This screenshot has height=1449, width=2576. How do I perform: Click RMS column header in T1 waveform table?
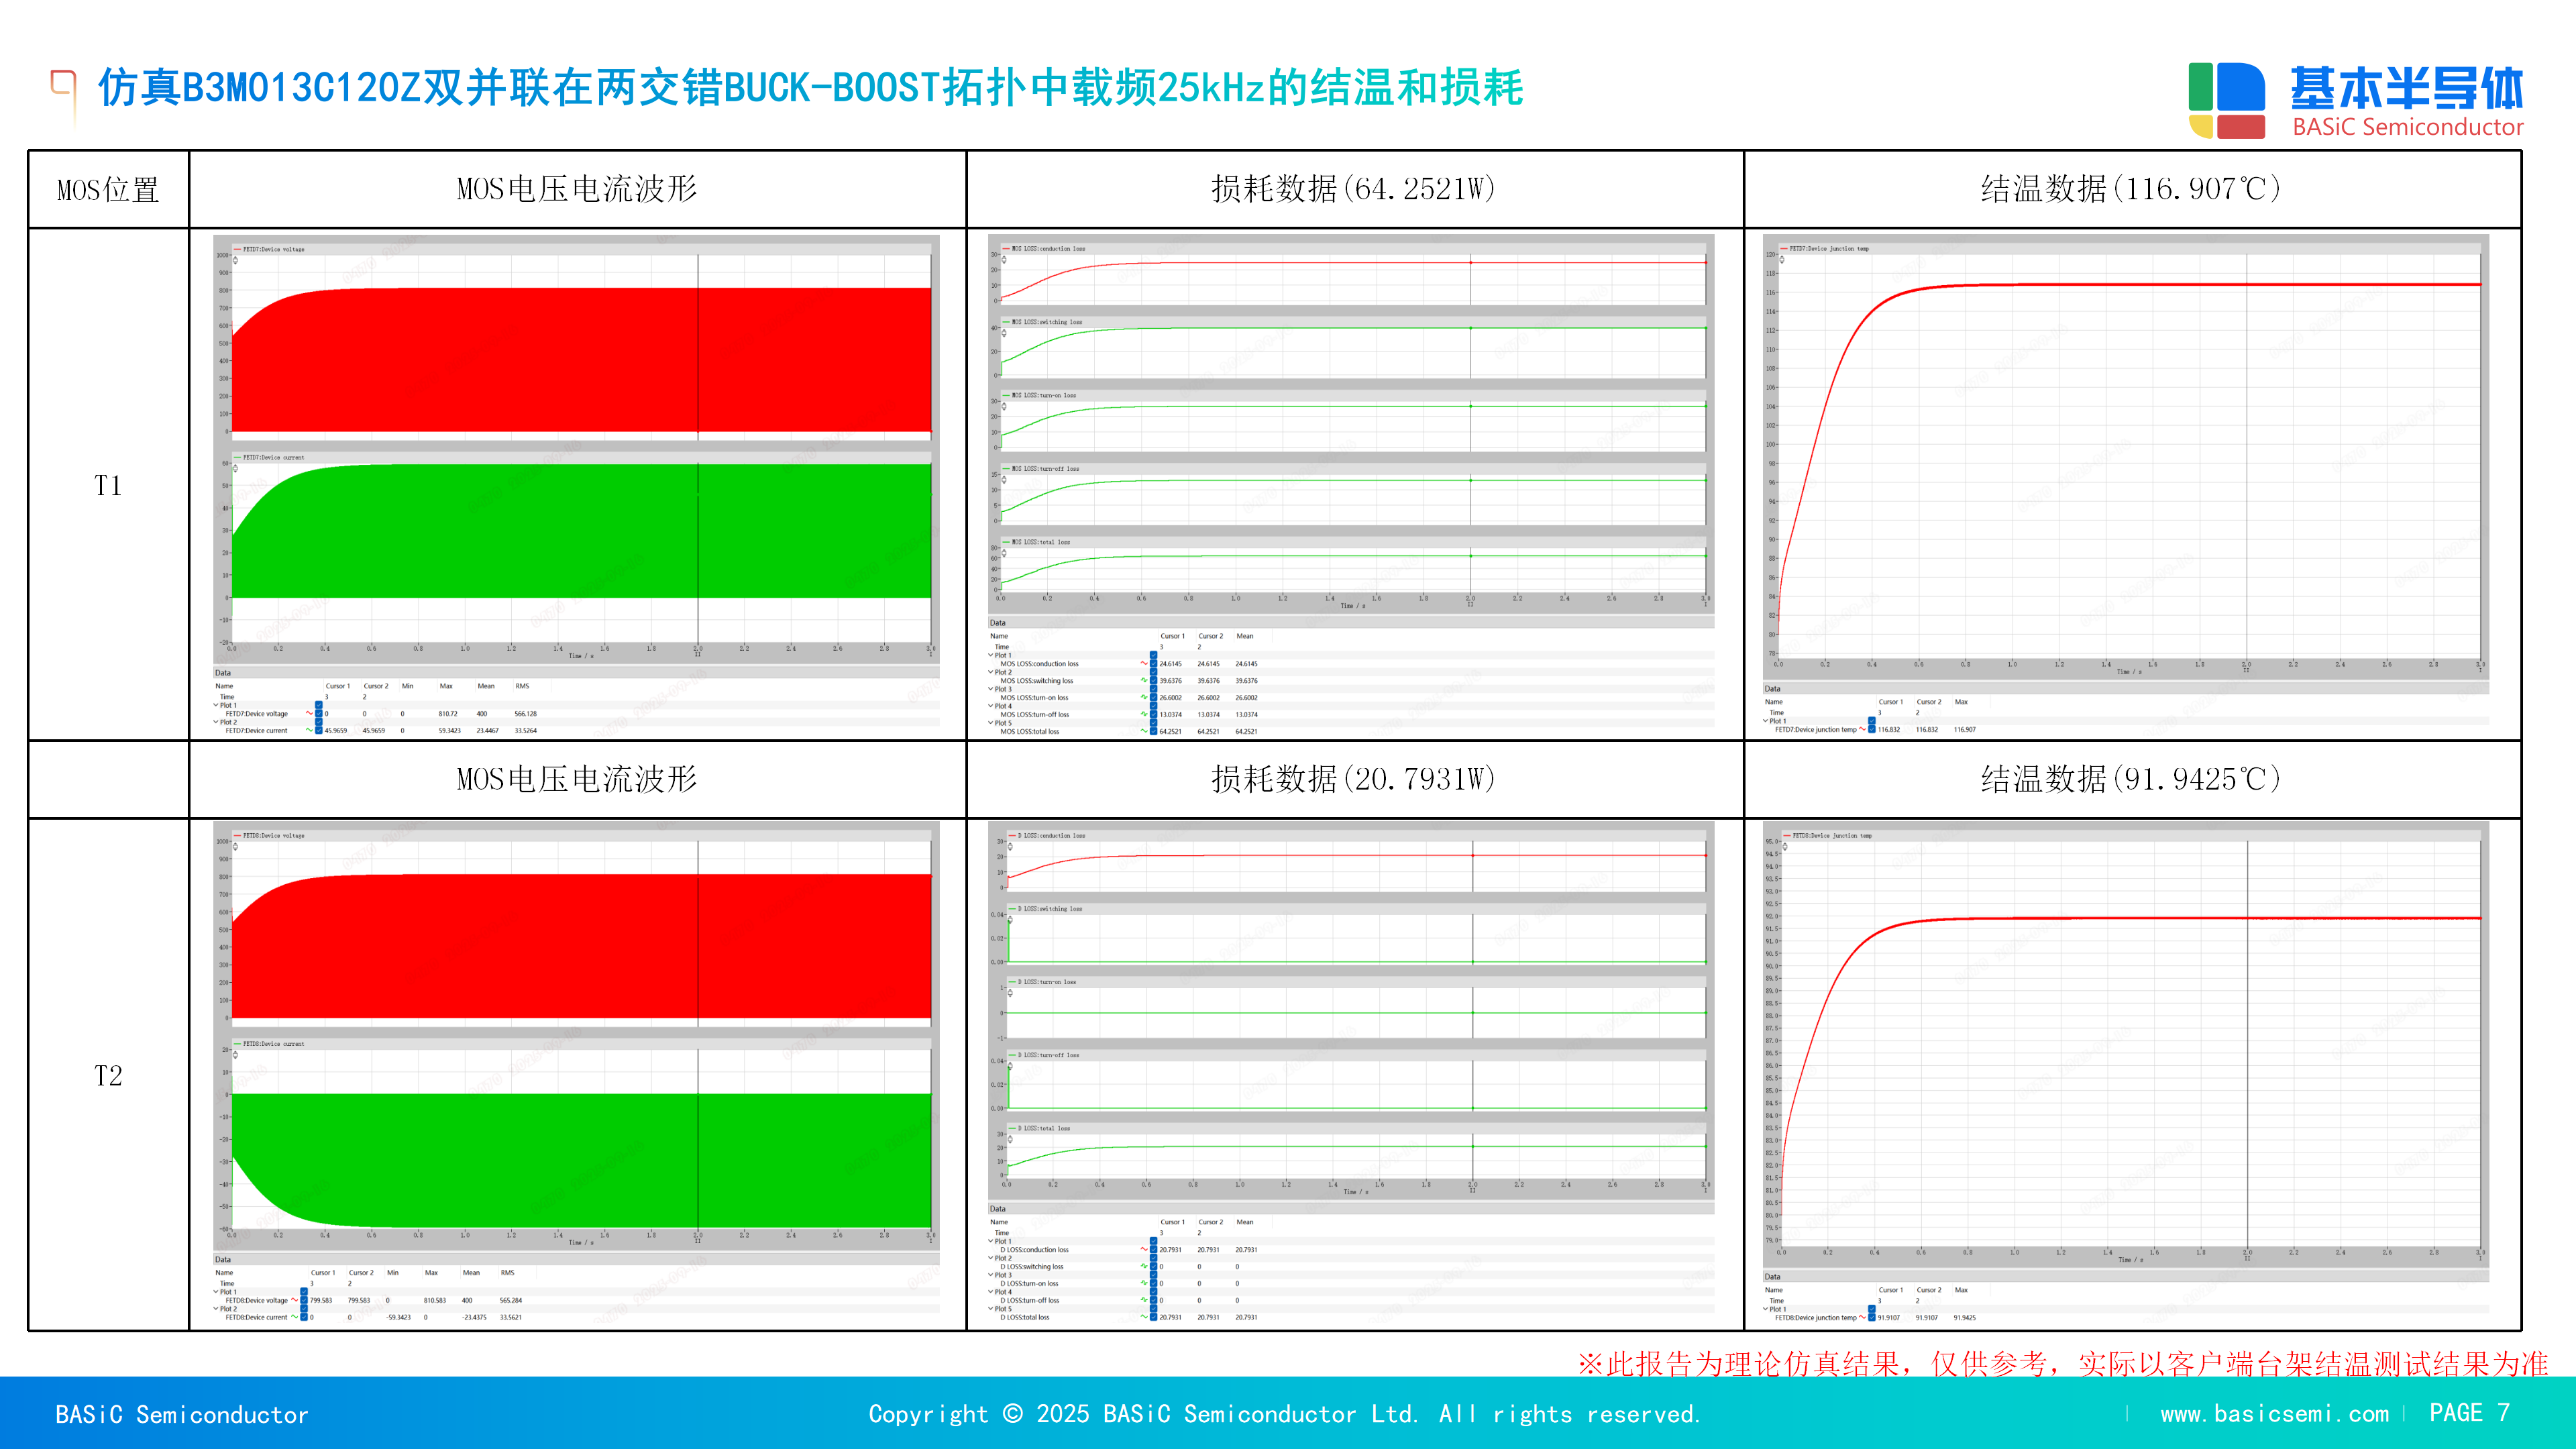(522, 686)
